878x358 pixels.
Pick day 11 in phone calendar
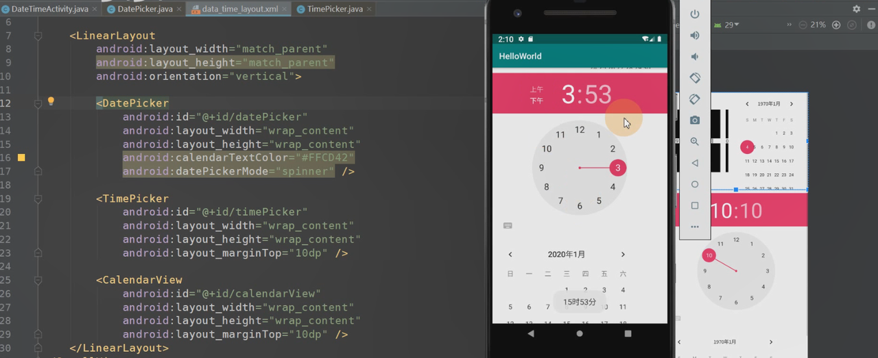pyautogui.click(x=623, y=307)
